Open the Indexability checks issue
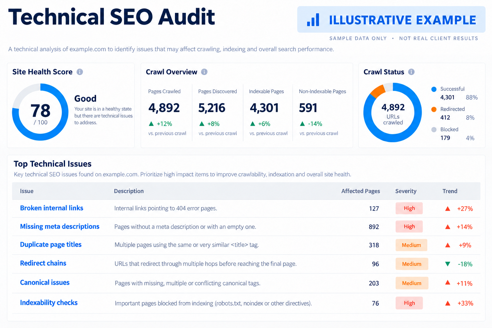492x328 pixels. pos(49,303)
